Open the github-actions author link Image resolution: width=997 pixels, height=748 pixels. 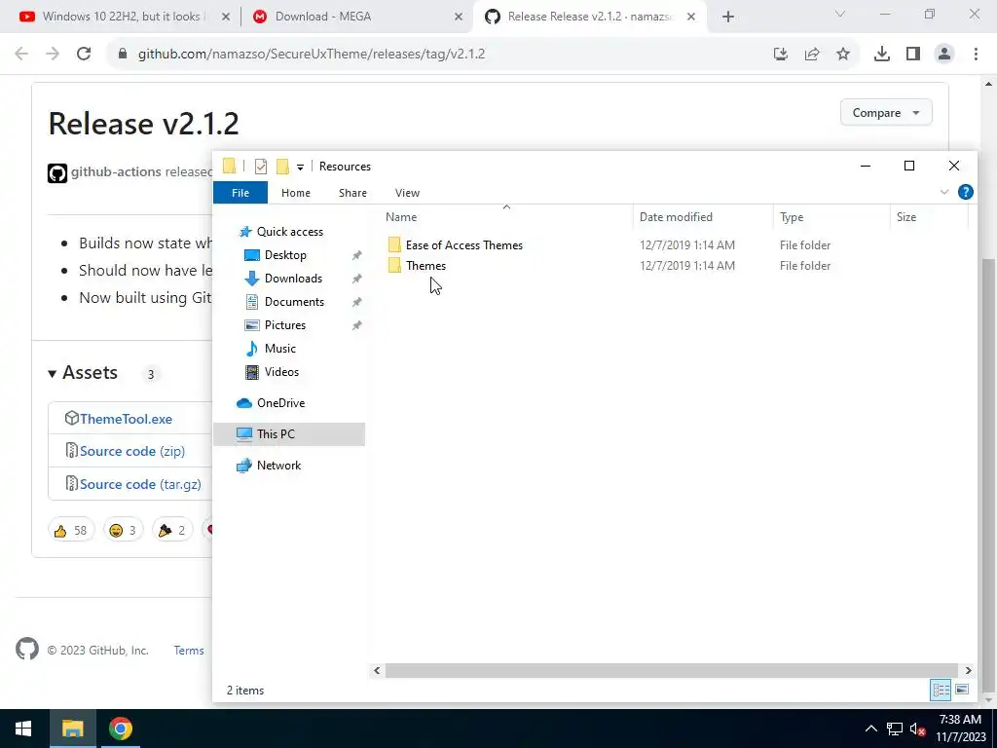pyautogui.click(x=116, y=171)
